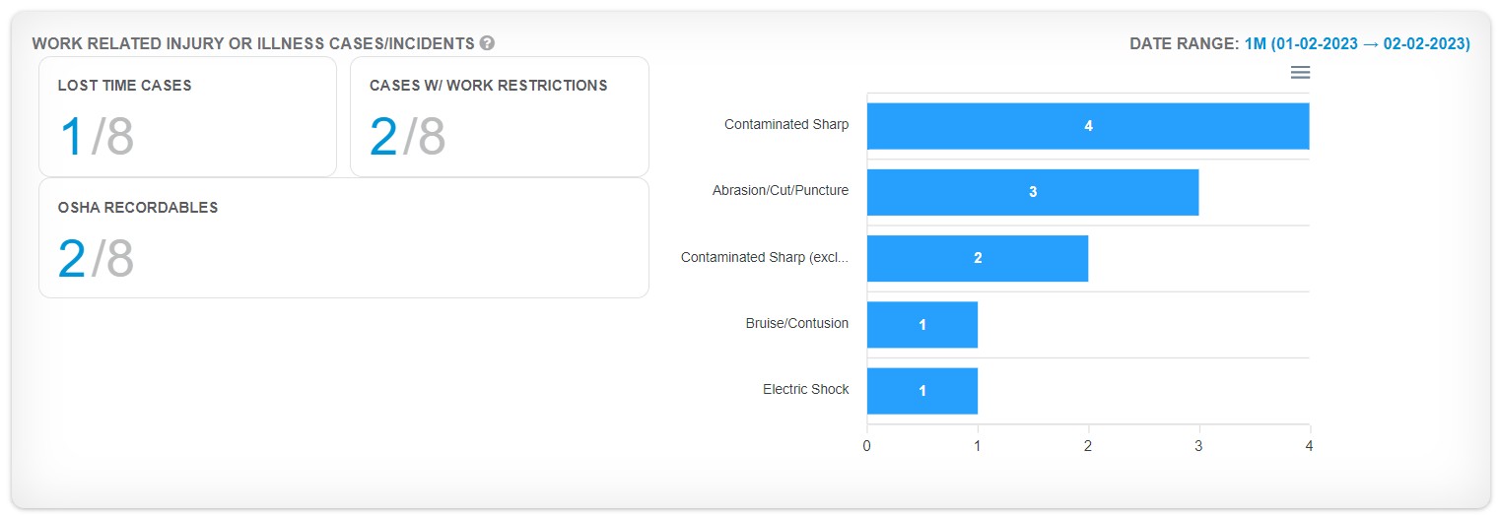Select the Contaminated Sharp (excl...) bar
This screenshot has width=1500, height=516.
click(977, 258)
